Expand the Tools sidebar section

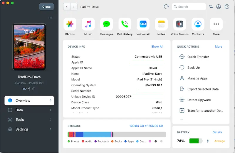pyautogui.click(x=29, y=120)
